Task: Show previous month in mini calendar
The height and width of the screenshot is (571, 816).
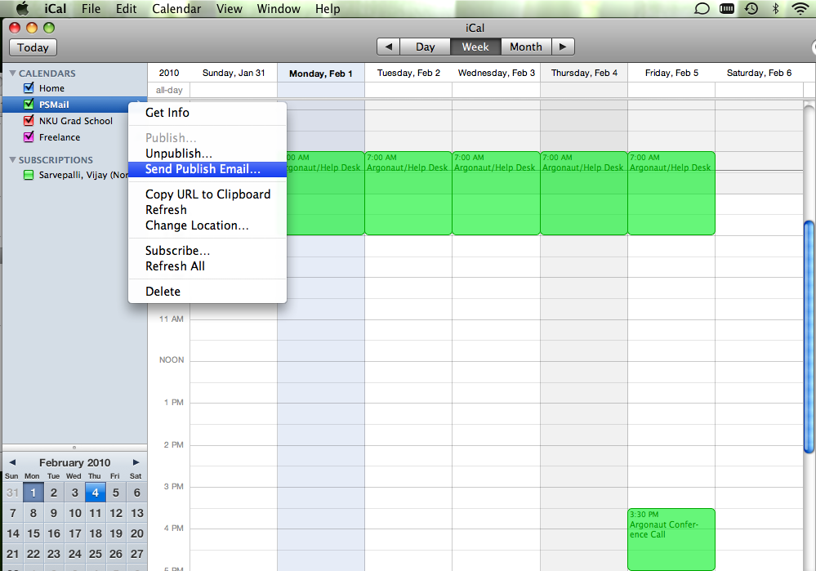Action: click(12, 462)
